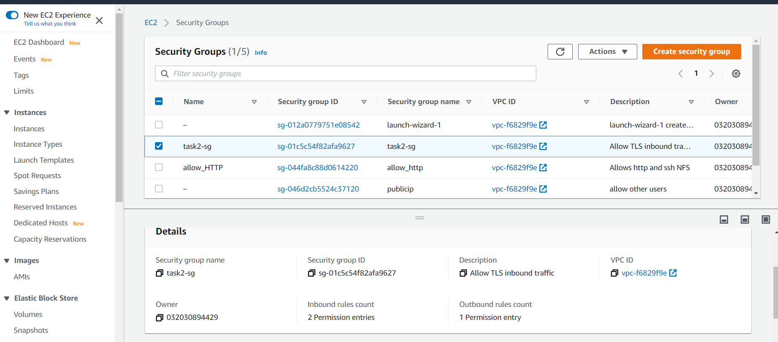
Task: Open sg-044fa8c88d0614220 link
Action: tap(318, 168)
